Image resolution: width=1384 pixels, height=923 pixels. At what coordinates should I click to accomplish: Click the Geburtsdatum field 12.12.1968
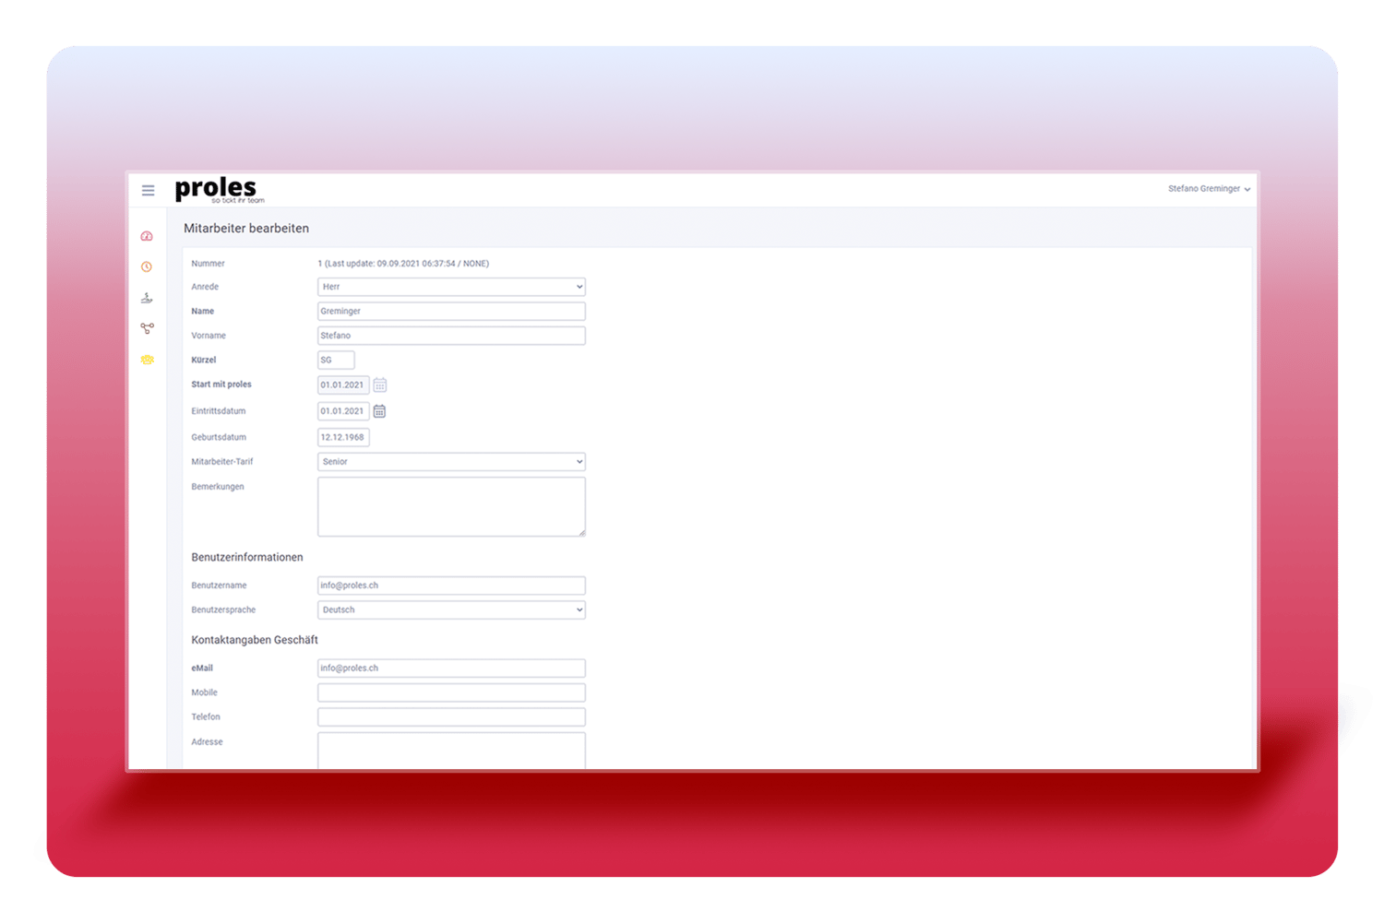click(343, 437)
